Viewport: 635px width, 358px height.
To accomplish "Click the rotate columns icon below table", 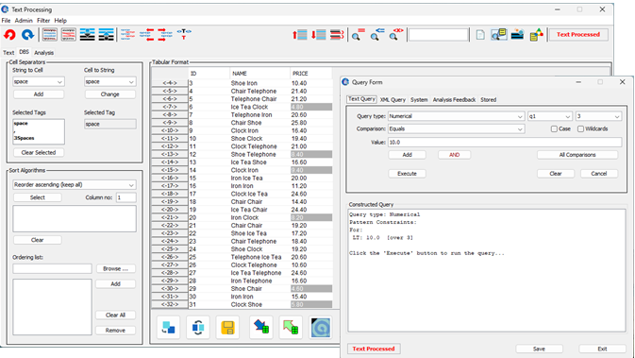I will 198,327.
